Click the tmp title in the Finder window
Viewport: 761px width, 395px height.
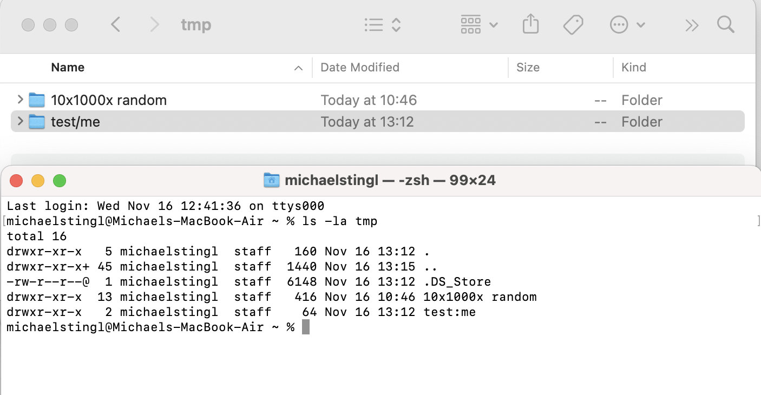(196, 24)
